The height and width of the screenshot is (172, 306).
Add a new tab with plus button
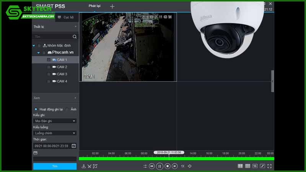point(112,6)
